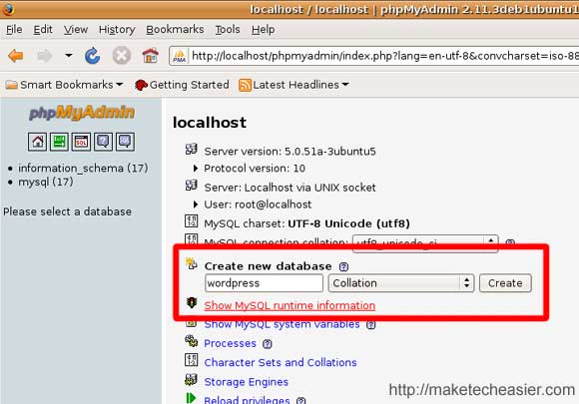Click the Stop loading icon

[122, 56]
